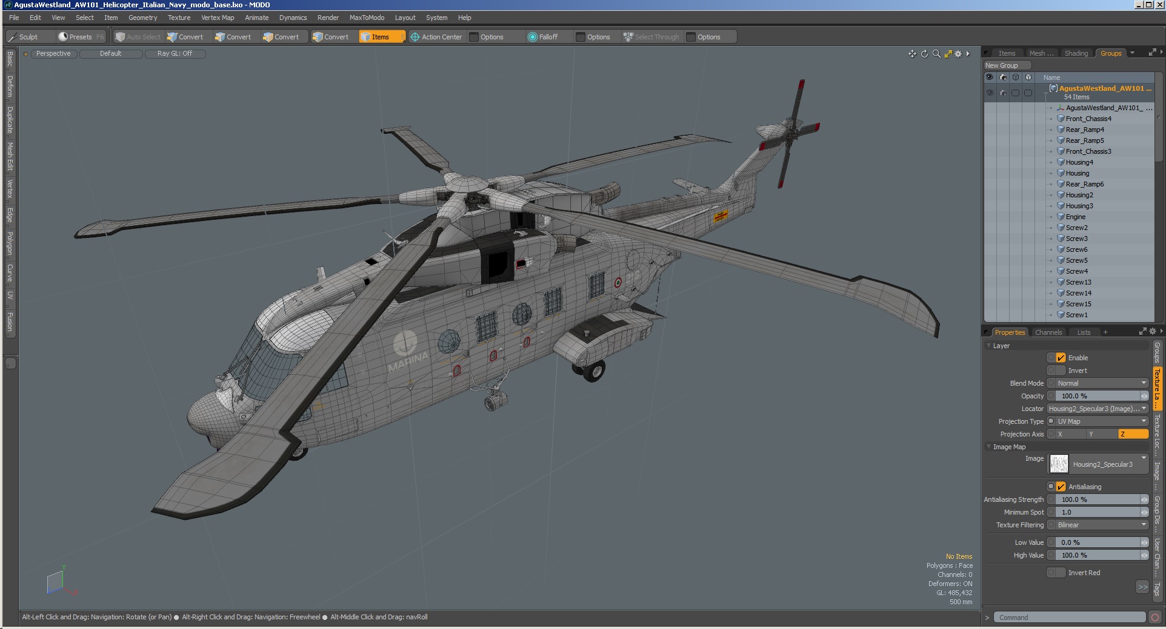This screenshot has height=629, width=1166.
Task: Open viewport settings gear icon
Action: 958,54
